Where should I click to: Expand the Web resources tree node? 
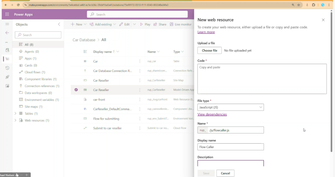pyautogui.click(x=15, y=120)
